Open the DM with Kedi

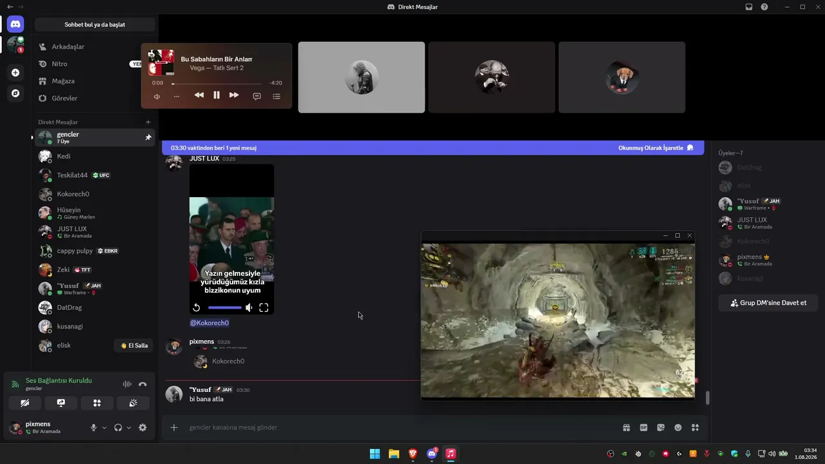point(95,156)
